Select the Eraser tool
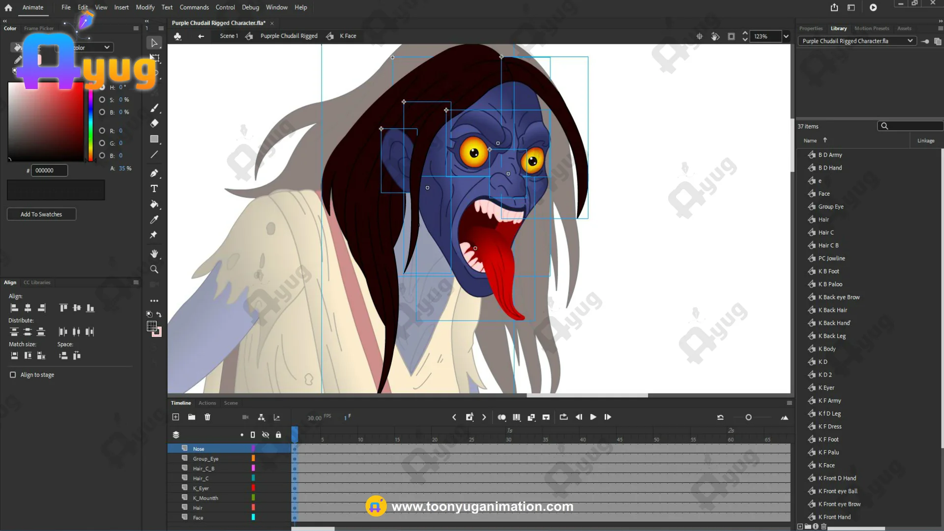 (154, 123)
